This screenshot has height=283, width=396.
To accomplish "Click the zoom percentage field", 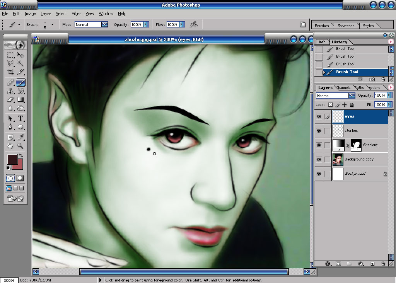I will point(9,280).
